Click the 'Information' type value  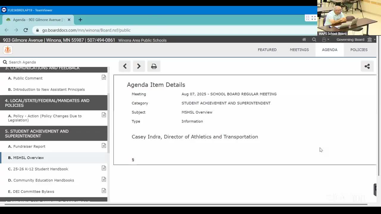[192, 121]
